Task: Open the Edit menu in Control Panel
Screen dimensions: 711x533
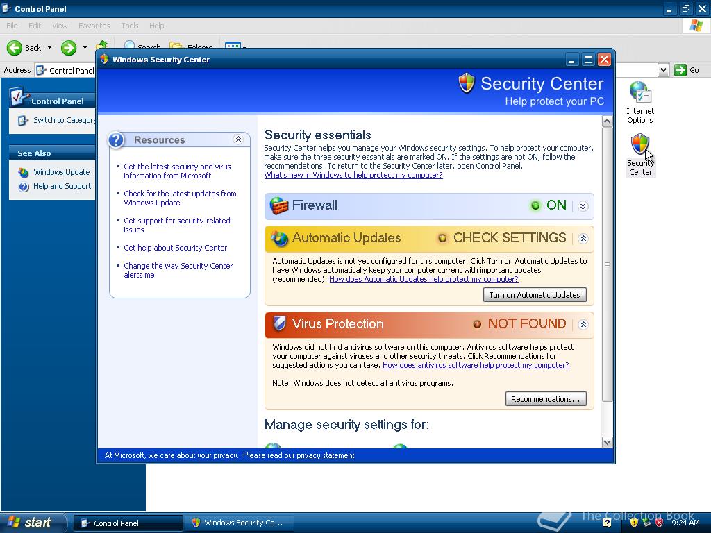Action: click(35, 26)
